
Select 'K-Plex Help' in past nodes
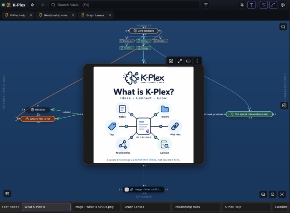pyautogui.click(x=246, y=207)
